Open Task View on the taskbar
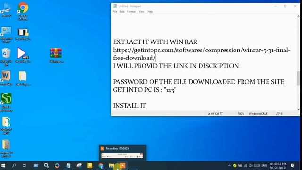302x170 pixels. click(x=25, y=166)
